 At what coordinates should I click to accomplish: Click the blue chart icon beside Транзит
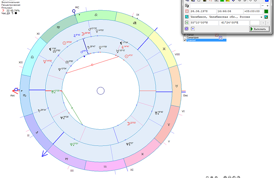[x=221, y=38]
